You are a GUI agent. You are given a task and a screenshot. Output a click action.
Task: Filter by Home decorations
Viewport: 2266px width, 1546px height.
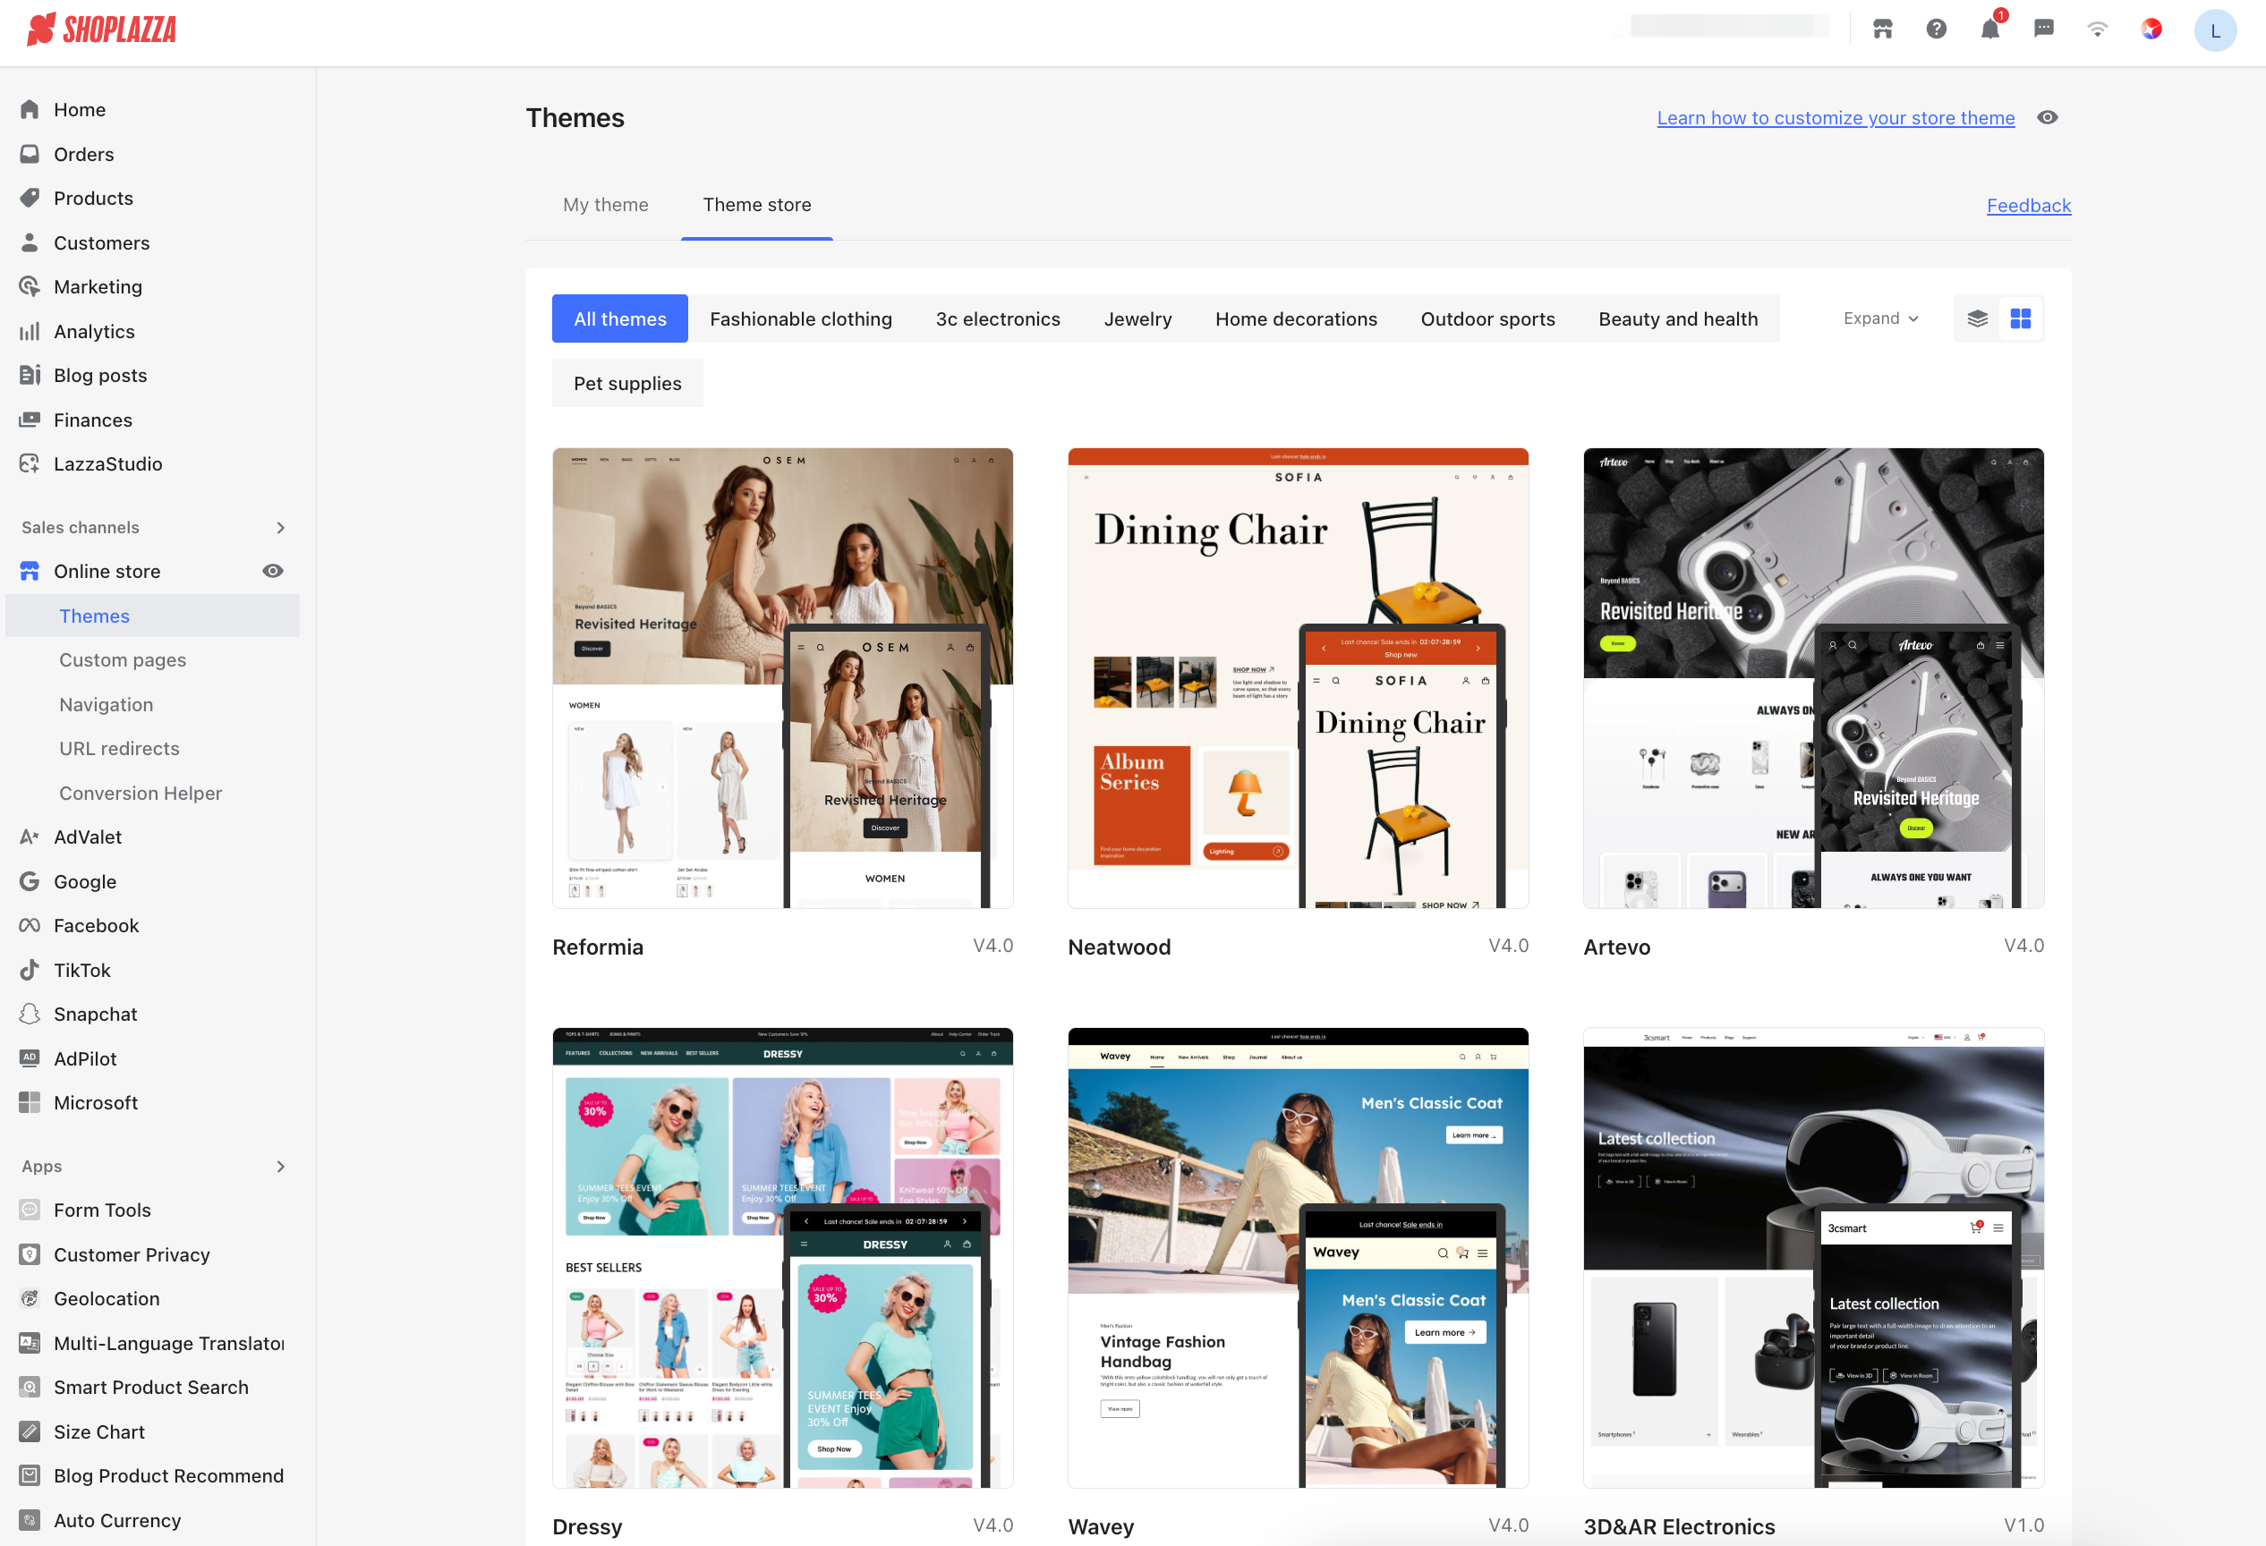[x=1296, y=319]
